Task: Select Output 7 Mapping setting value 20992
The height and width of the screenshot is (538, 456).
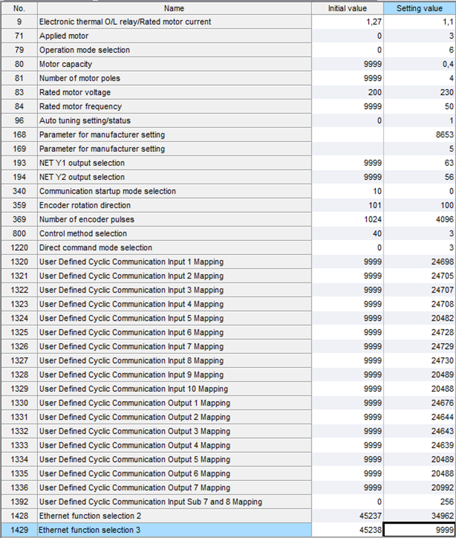Action: 419,487
